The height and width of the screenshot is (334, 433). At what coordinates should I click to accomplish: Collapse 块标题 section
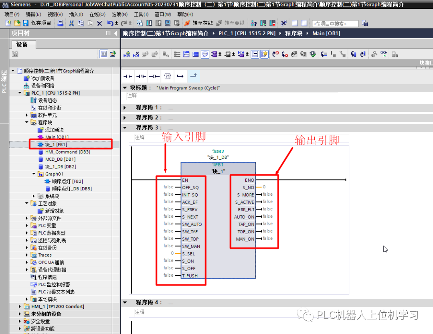[125, 88]
